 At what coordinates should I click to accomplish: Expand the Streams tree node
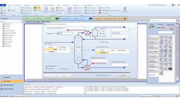pos(1,28)
